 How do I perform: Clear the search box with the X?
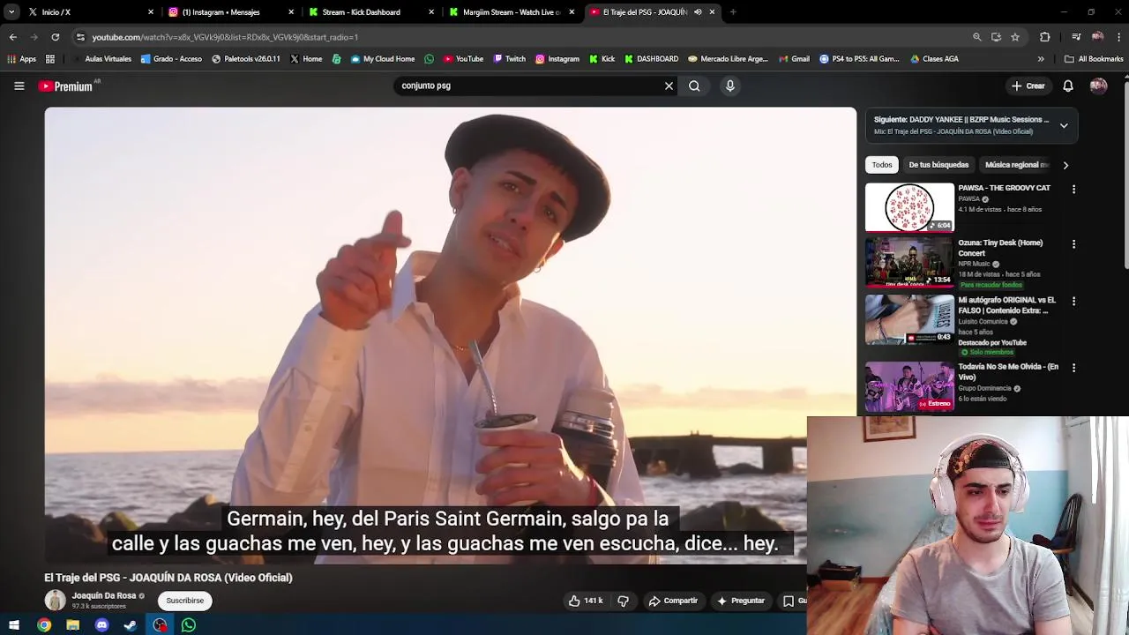tap(669, 86)
